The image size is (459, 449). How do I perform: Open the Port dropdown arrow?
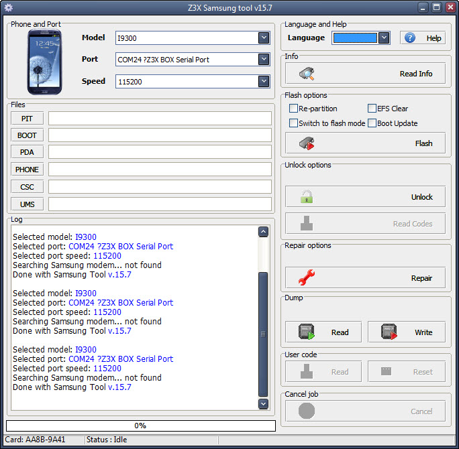264,60
